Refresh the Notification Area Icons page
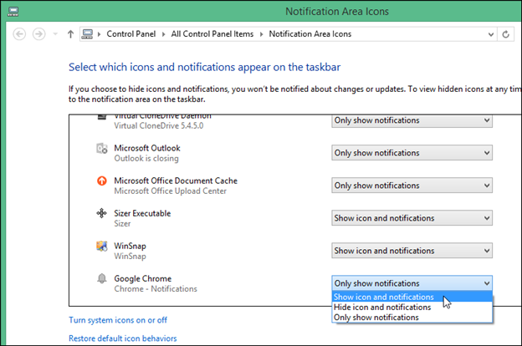The image size is (522, 346). (x=504, y=33)
